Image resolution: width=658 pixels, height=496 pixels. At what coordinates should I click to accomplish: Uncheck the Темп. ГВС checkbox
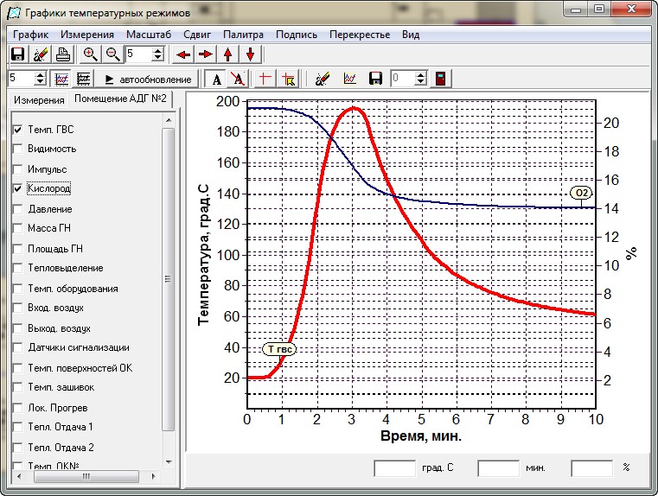17,130
